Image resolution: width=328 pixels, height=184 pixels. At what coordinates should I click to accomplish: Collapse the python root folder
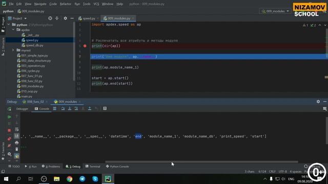(9, 25)
